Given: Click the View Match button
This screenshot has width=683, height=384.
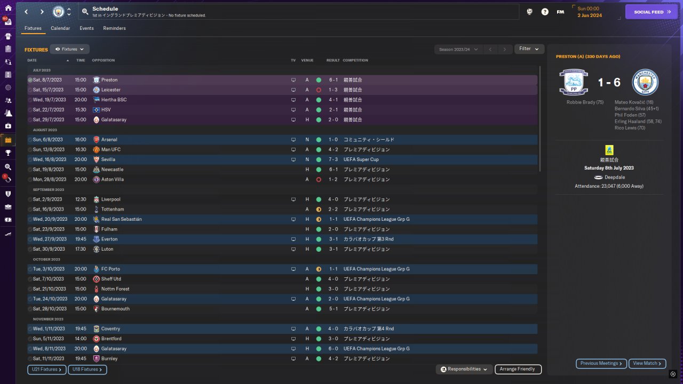Looking at the screenshot, I should tap(647, 363).
